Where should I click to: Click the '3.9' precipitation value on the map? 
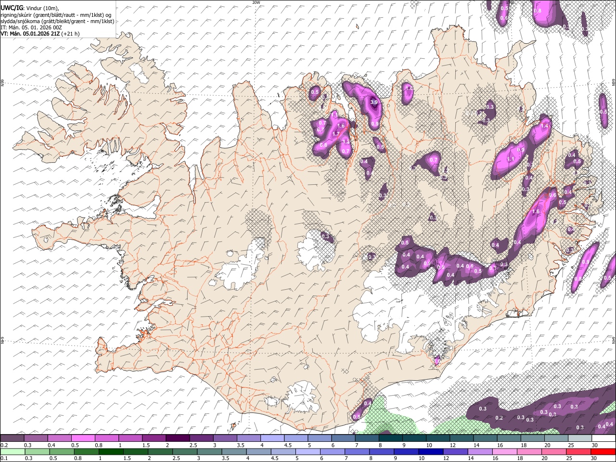pyautogui.click(x=374, y=102)
